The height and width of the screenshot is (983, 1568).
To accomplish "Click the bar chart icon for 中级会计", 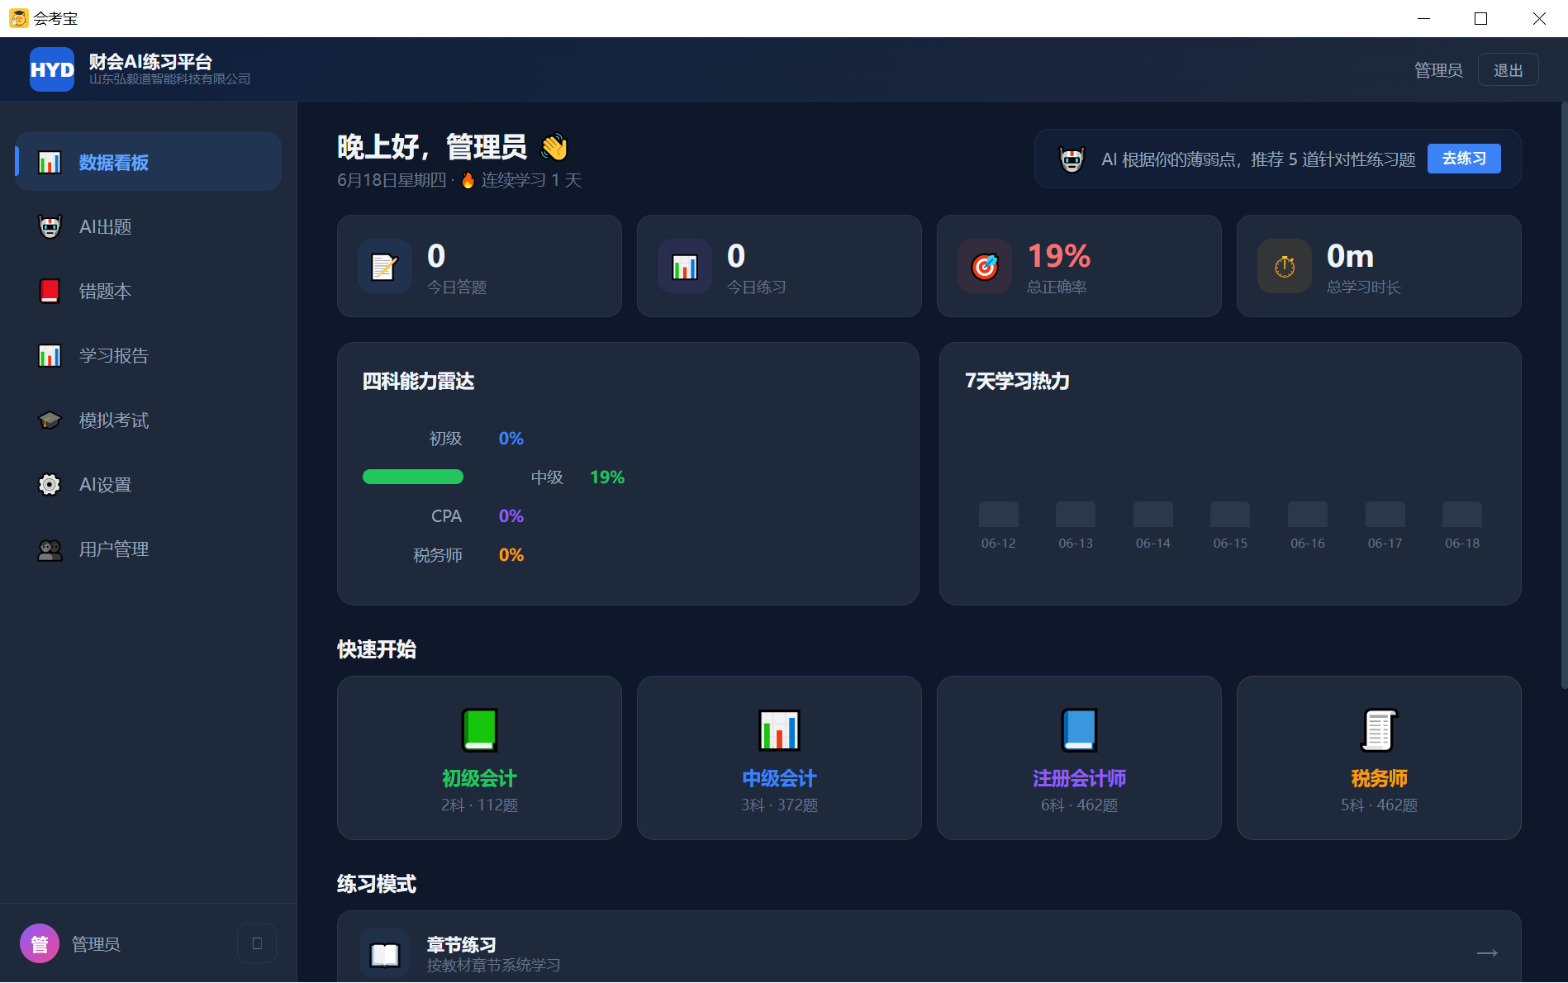I will click(779, 730).
